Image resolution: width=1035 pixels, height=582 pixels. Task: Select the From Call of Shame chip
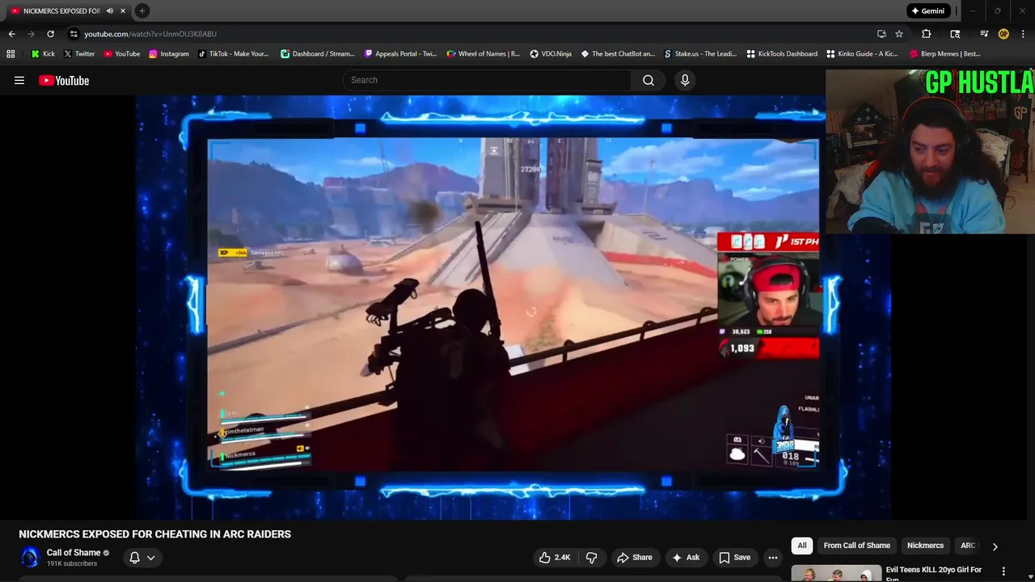(x=856, y=546)
